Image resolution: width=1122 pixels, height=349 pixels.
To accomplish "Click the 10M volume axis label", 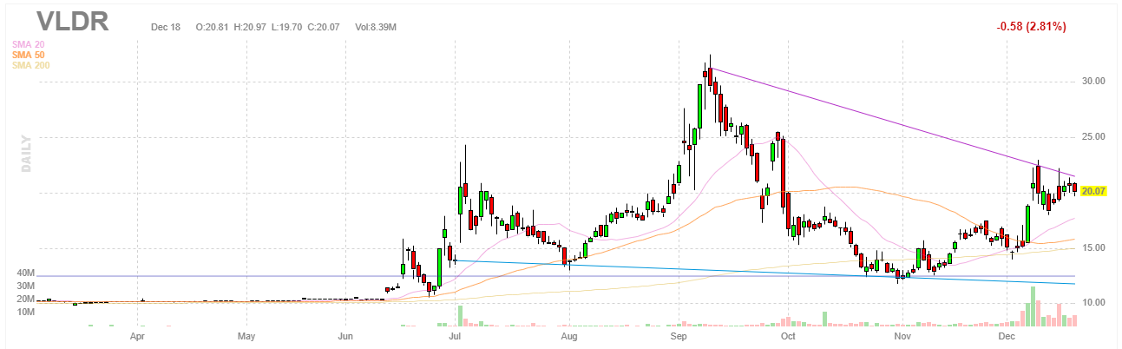I will [x=25, y=312].
